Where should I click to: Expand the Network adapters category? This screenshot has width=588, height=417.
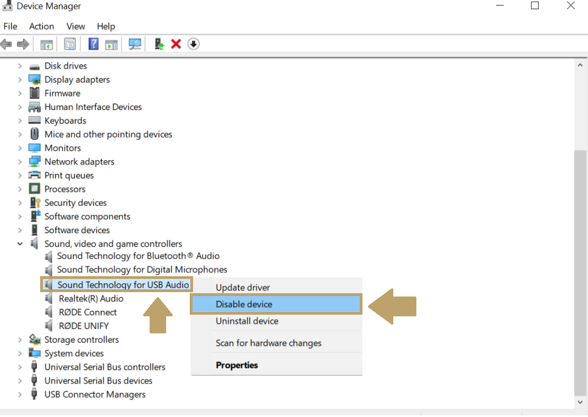click(x=20, y=162)
